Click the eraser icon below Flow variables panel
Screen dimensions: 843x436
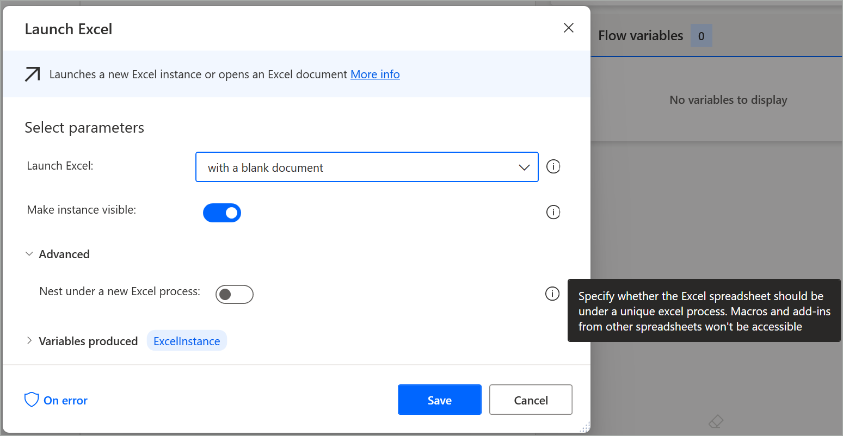pyautogui.click(x=716, y=421)
